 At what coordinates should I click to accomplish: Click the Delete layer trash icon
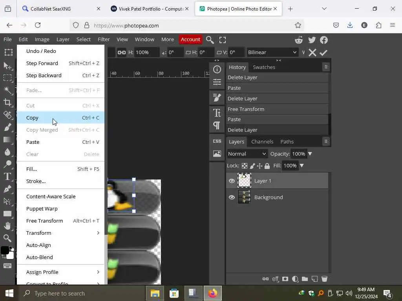[324, 279]
